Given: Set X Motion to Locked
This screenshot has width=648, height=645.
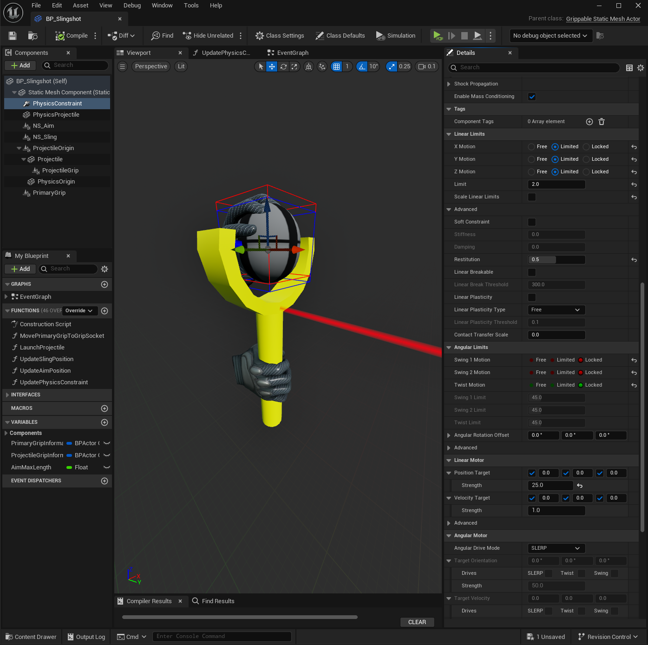Looking at the screenshot, I should [x=587, y=147].
